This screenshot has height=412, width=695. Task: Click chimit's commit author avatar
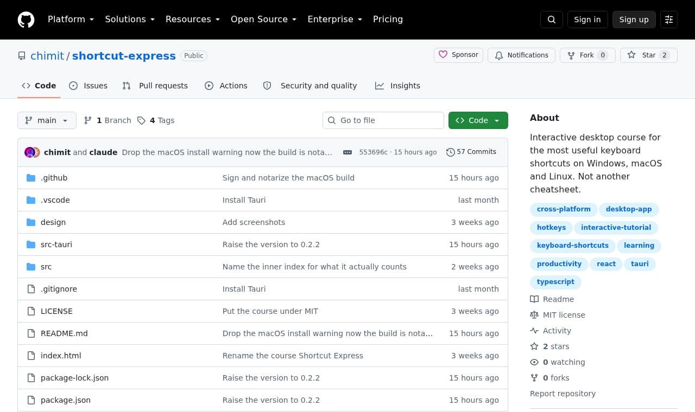29,152
